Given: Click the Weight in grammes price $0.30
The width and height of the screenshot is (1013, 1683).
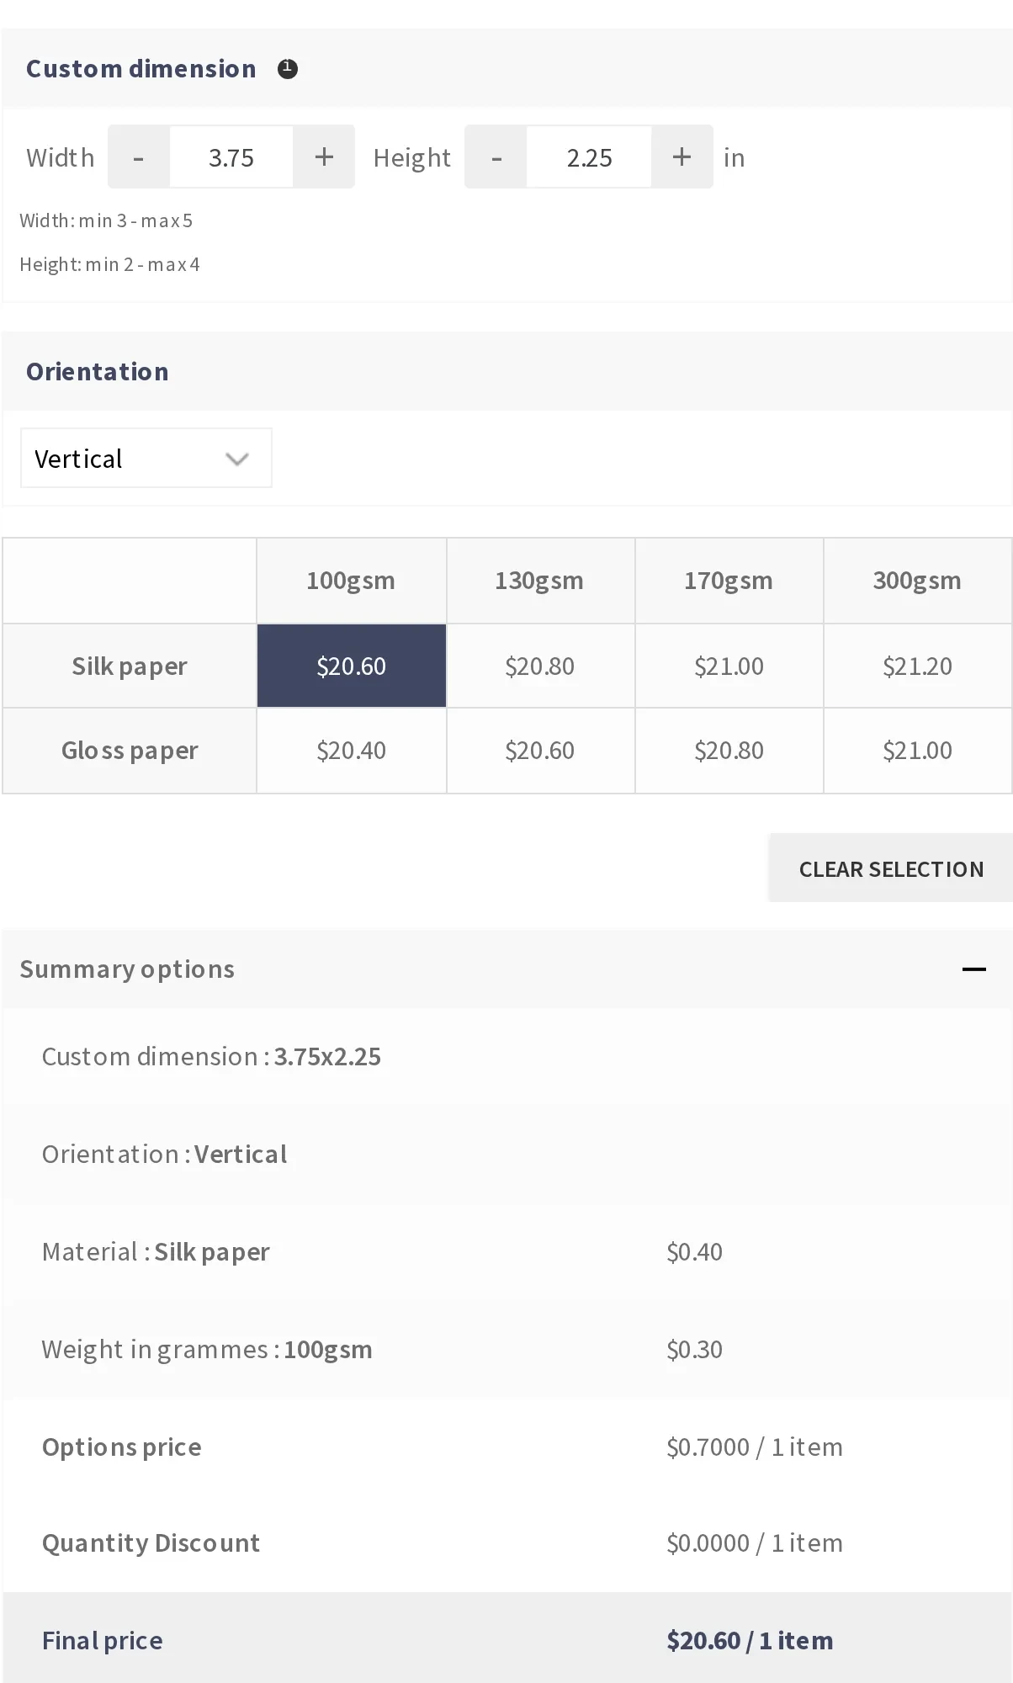Looking at the screenshot, I should [694, 1350].
